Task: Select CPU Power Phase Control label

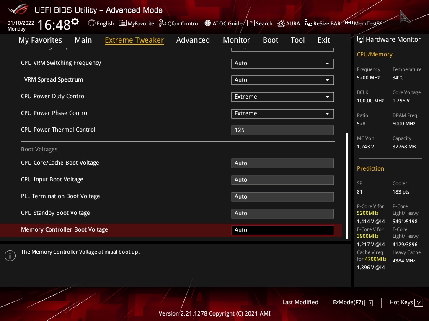Action: click(x=55, y=113)
